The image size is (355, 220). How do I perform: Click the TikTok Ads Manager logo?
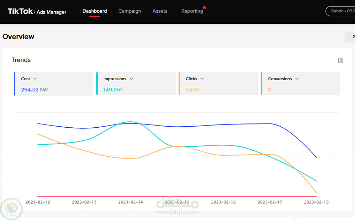[x=37, y=11]
